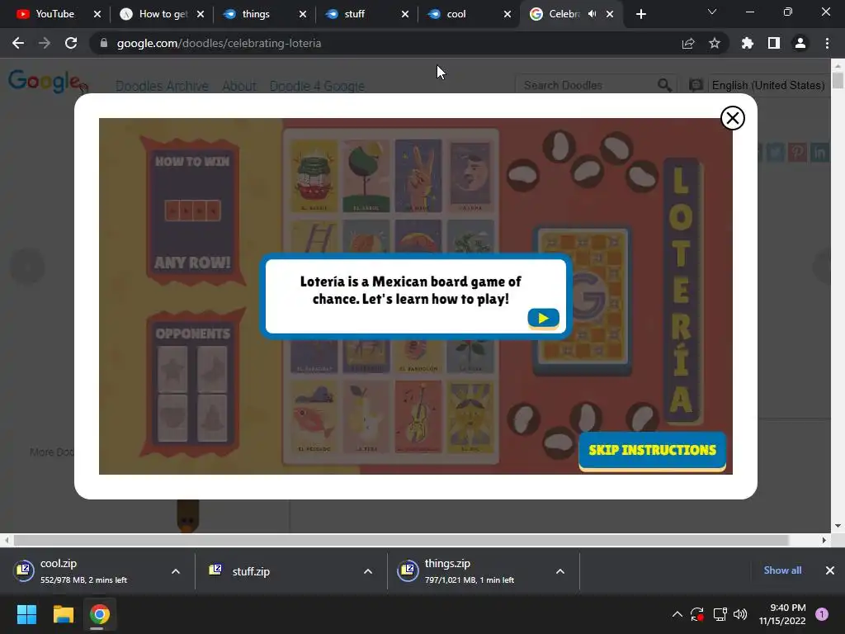
Task: Click the vertical scrollbar down arrow
Action: [x=838, y=526]
